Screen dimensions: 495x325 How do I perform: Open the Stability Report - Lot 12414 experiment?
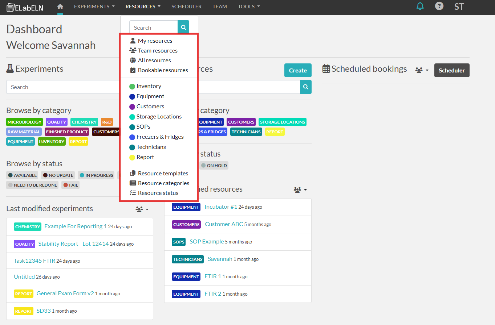pyautogui.click(x=73, y=244)
